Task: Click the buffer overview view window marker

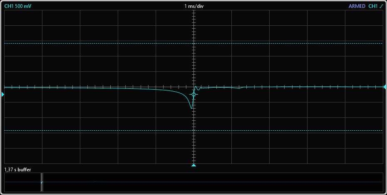Action: click(x=42, y=182)
